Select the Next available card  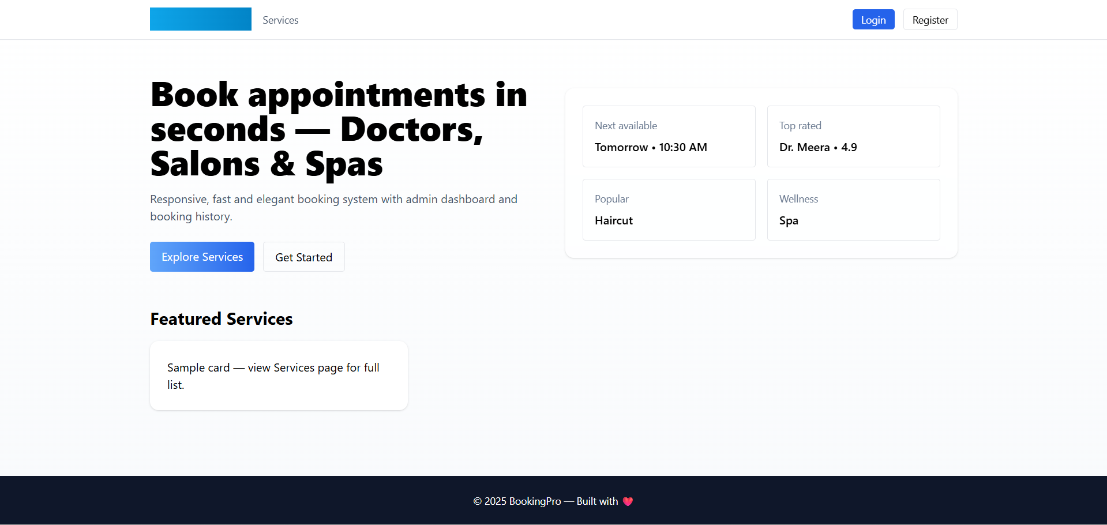(x=669, y=136)
